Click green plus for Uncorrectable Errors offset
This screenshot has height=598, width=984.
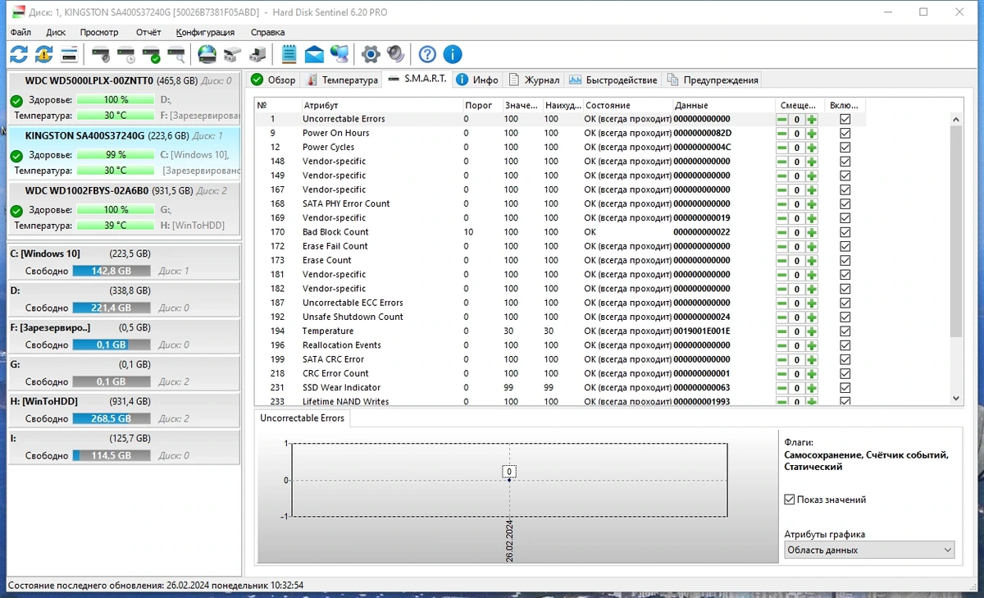click(812, 119)
